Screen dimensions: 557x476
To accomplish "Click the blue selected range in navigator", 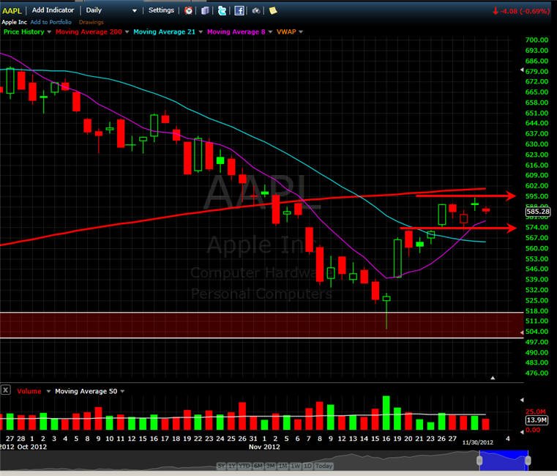I will coord(504,461).
